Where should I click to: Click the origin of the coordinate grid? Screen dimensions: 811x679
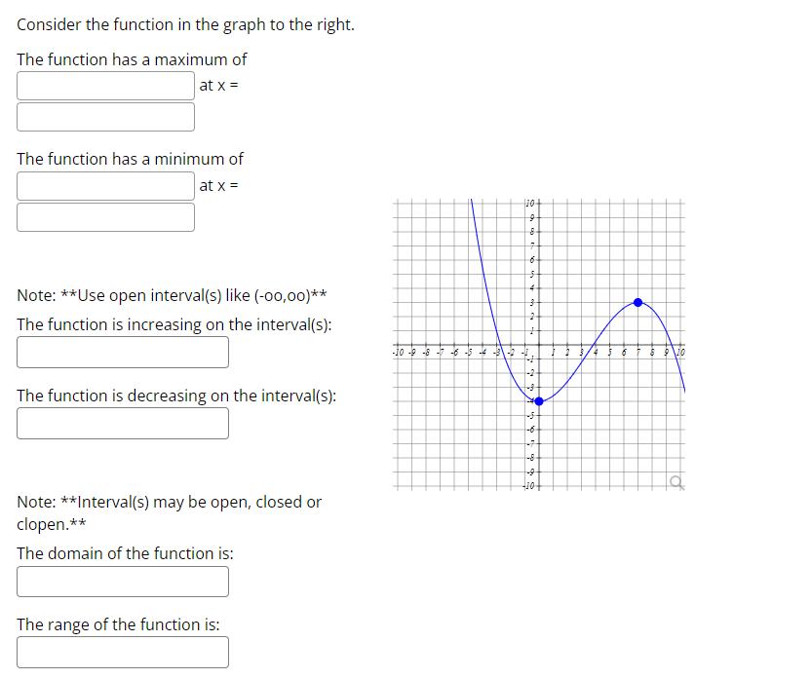(x=539, y=344)
